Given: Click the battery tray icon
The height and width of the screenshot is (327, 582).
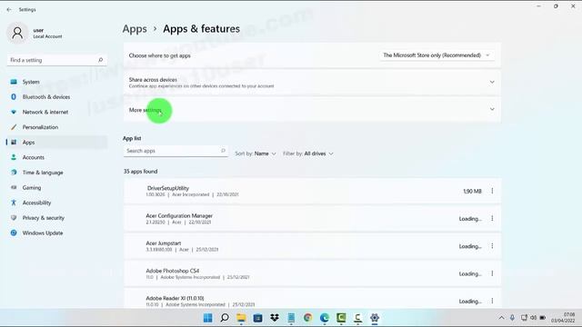Looking at the screenshot, I should [543, 318].
